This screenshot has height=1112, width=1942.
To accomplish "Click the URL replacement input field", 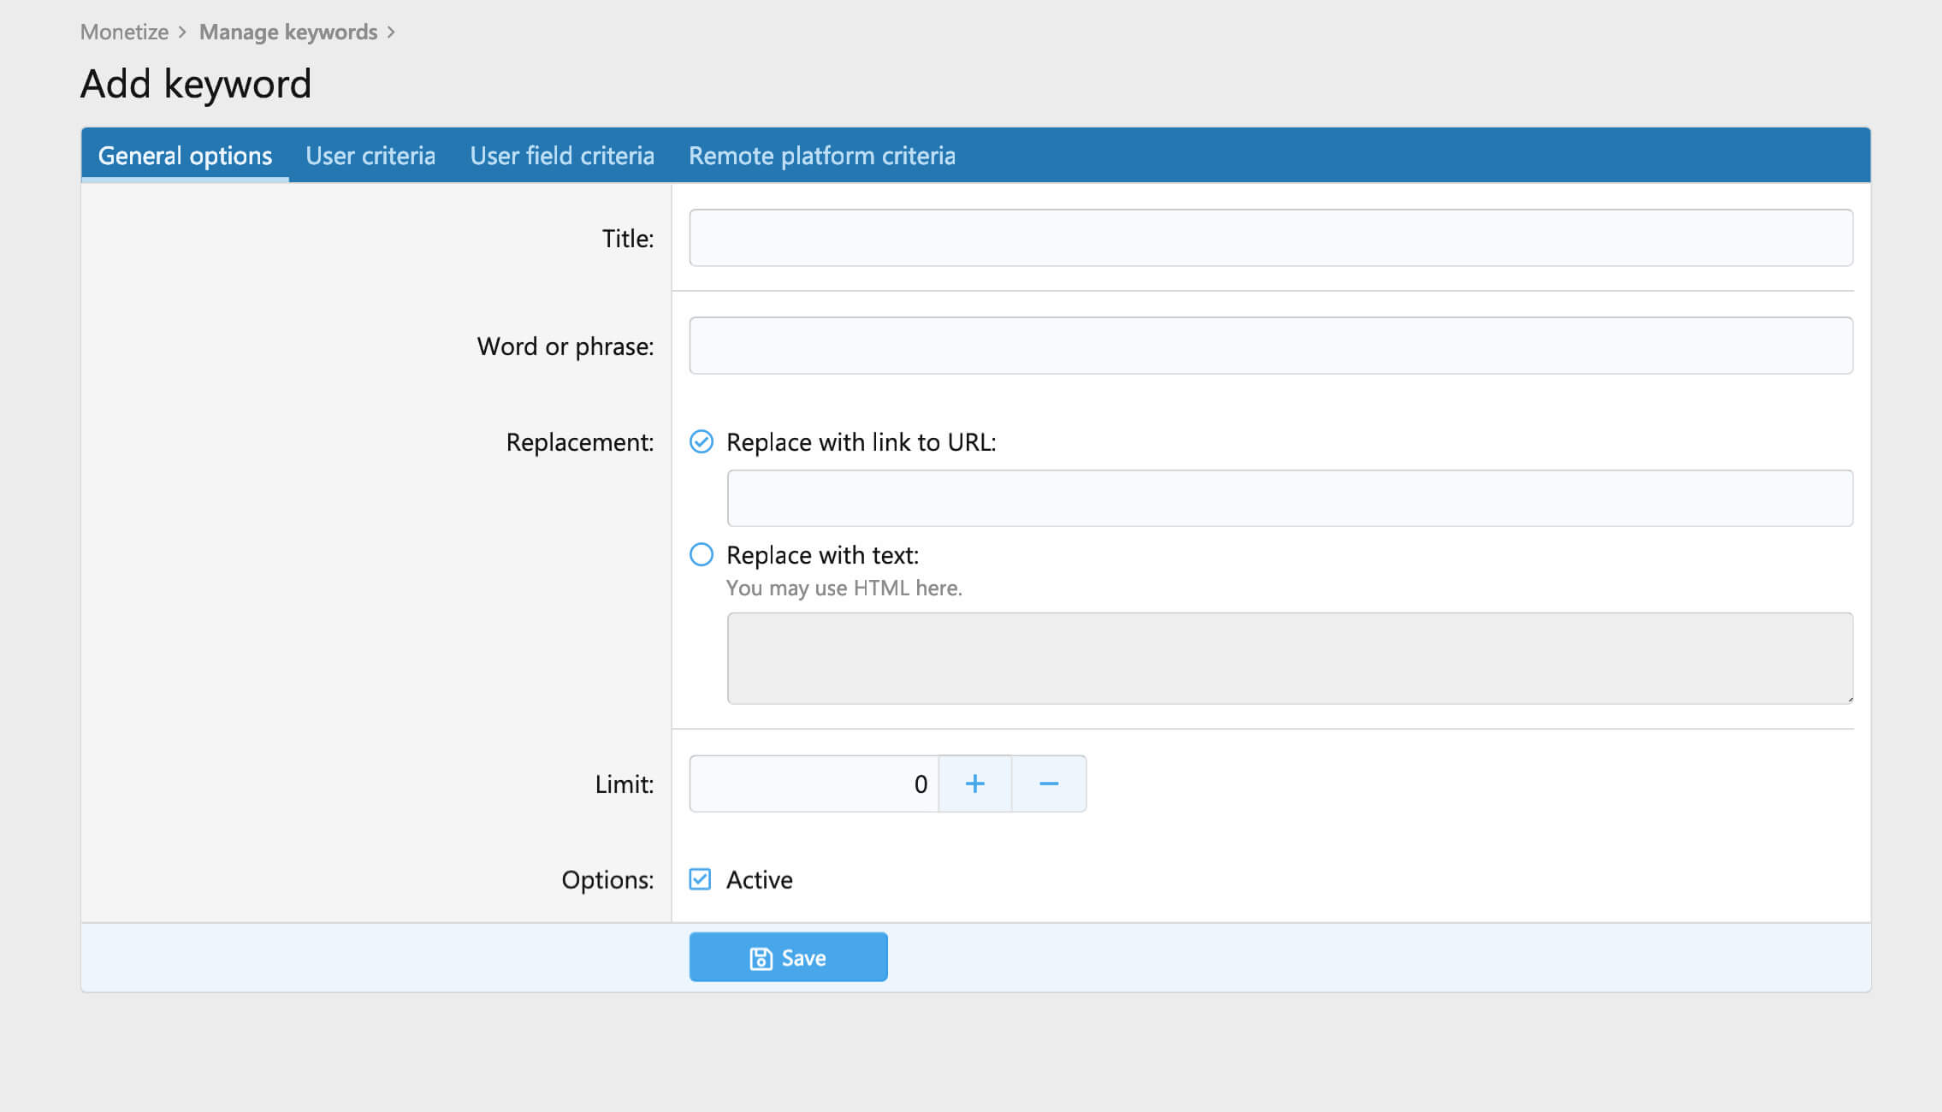I will (x=1290, y=498).
